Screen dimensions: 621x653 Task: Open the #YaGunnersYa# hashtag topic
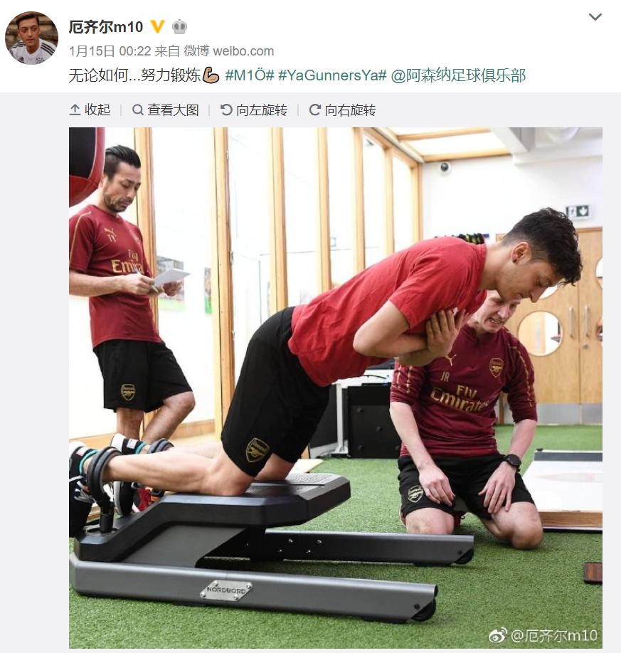[332, 75]
